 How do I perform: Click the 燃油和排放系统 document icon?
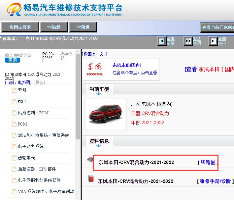tap(14, 135)
